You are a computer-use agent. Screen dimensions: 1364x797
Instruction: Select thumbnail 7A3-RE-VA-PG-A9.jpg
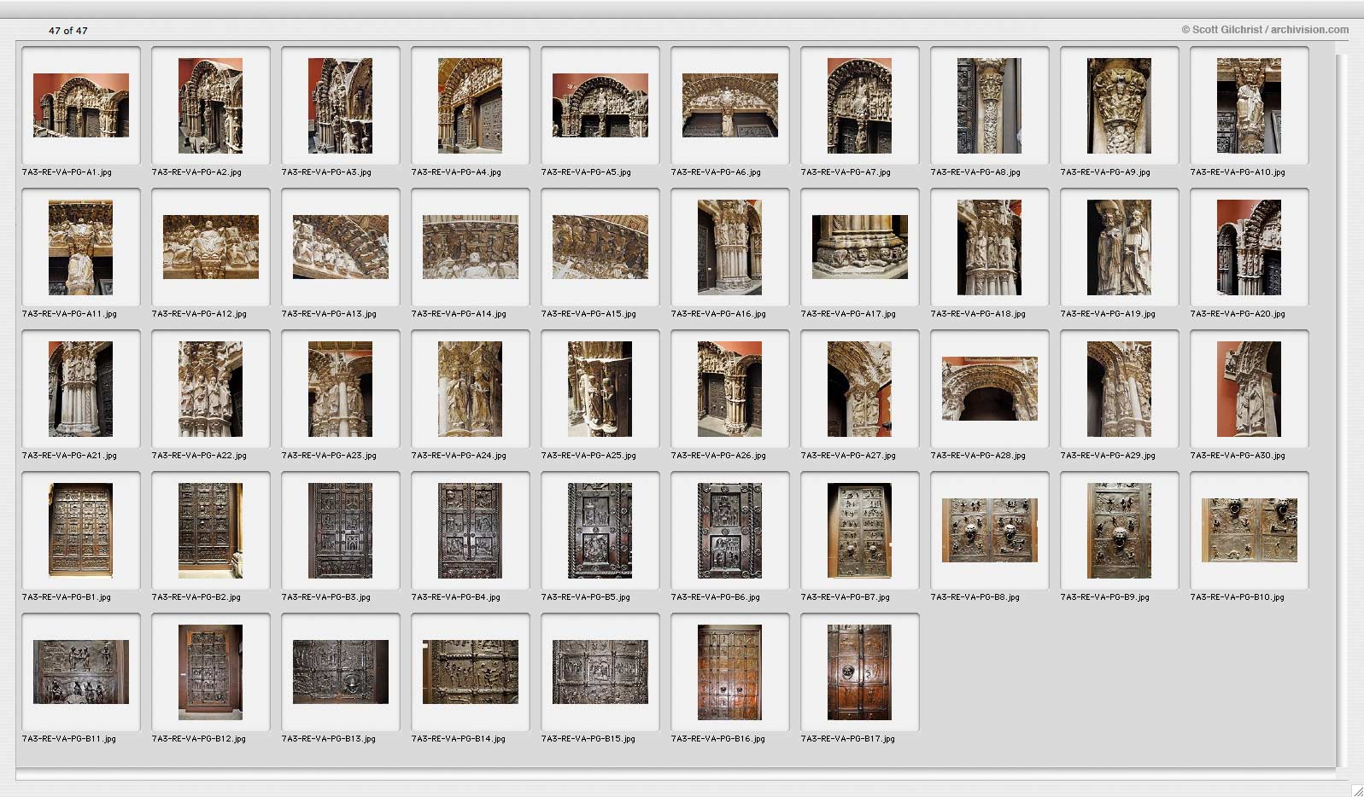coord(1120,105)
